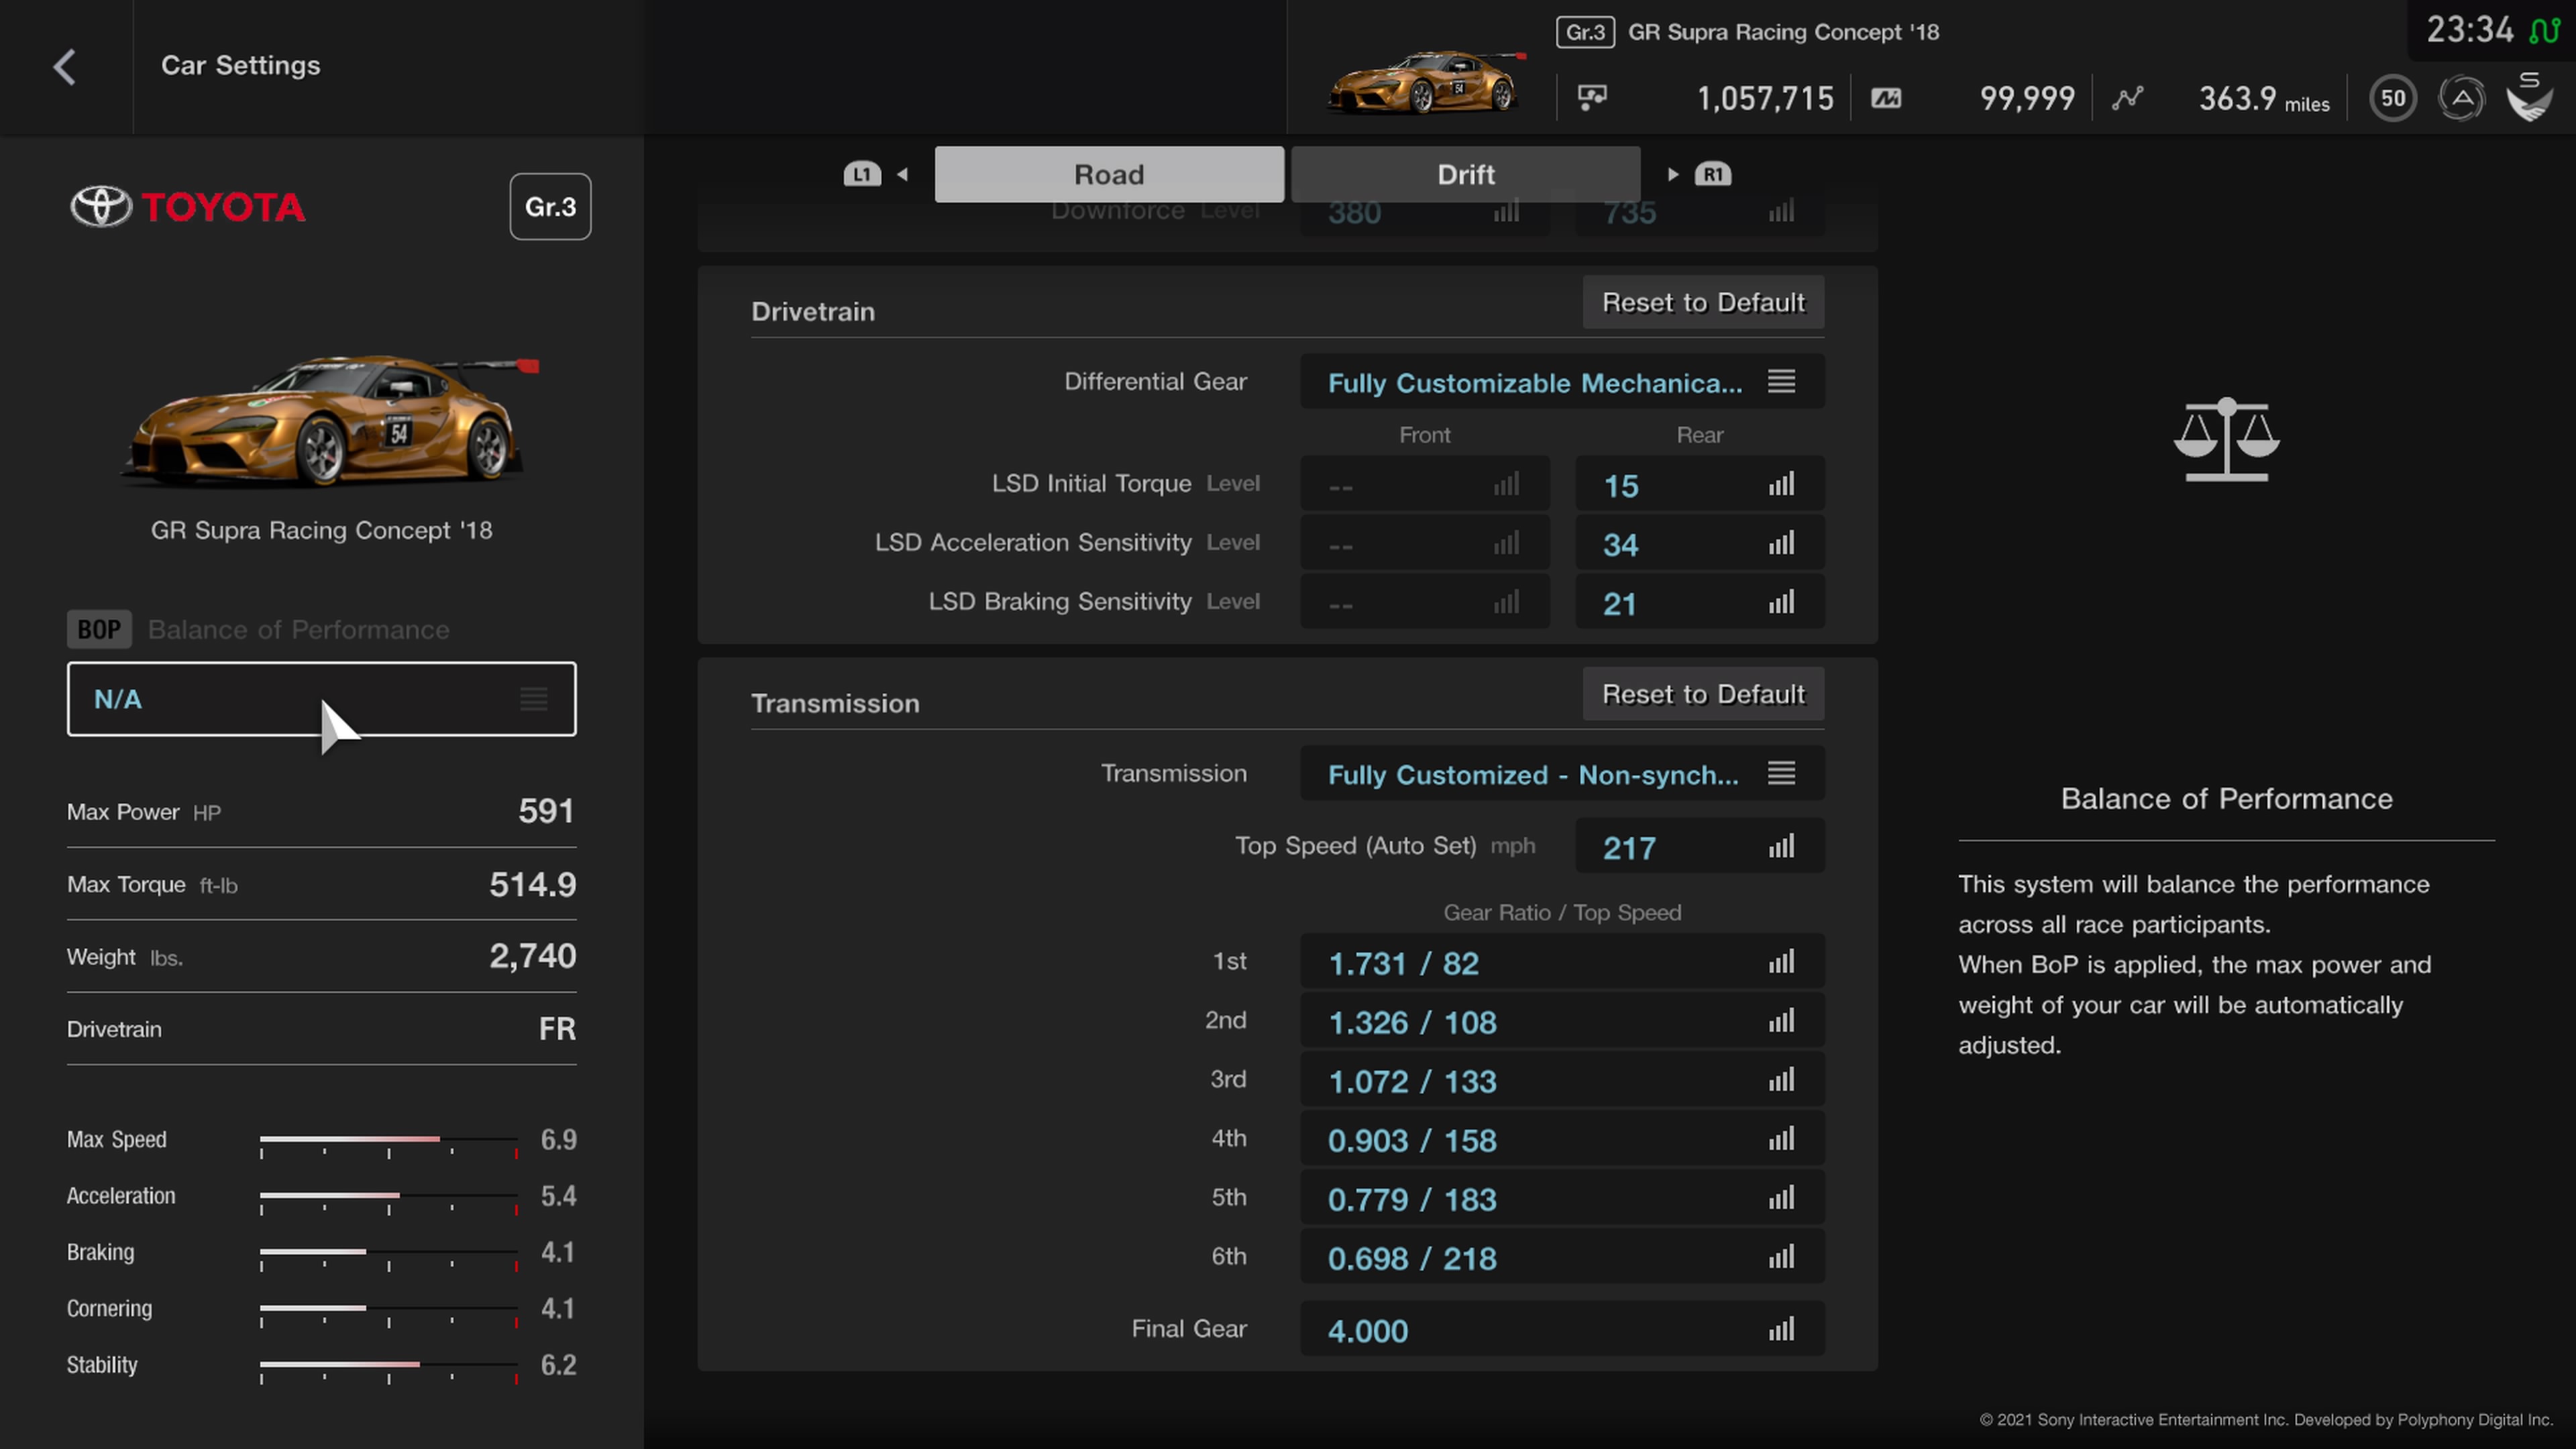Select 3rd gear ratio 1.072 / 133

click(1562, 1079)
